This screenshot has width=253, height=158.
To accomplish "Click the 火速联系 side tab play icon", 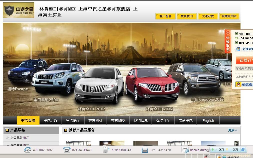I will click(228, 32).
